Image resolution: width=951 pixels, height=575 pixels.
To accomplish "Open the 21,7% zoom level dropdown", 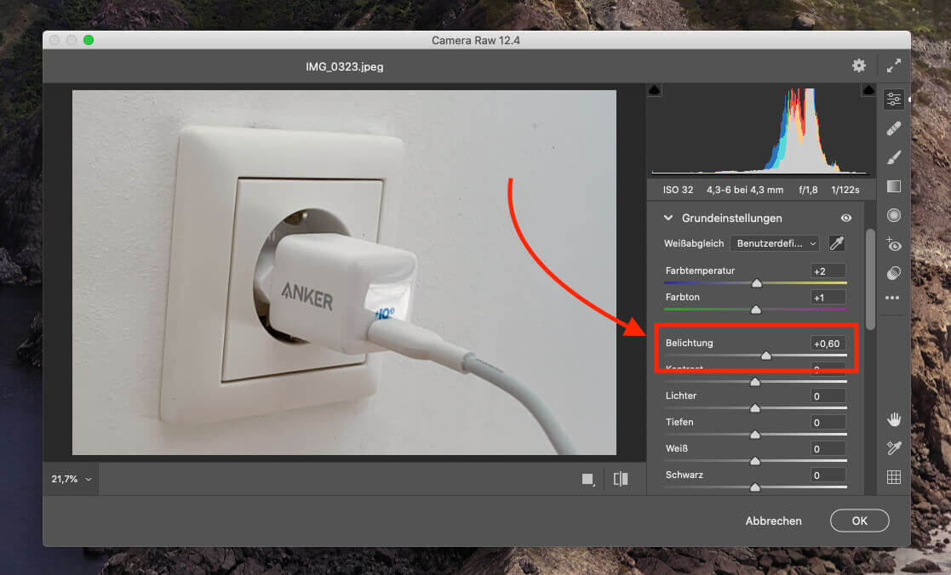I will coord(71,479).
